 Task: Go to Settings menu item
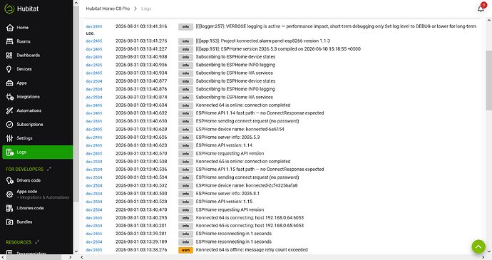point(24,138)
